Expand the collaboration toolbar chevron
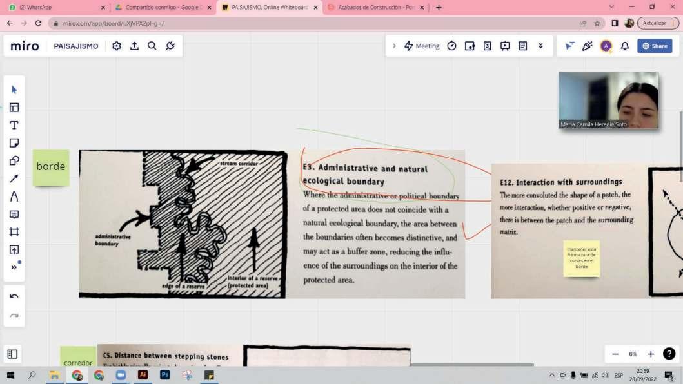The height and width of the screenshot is (384, 683). (394, 46)
